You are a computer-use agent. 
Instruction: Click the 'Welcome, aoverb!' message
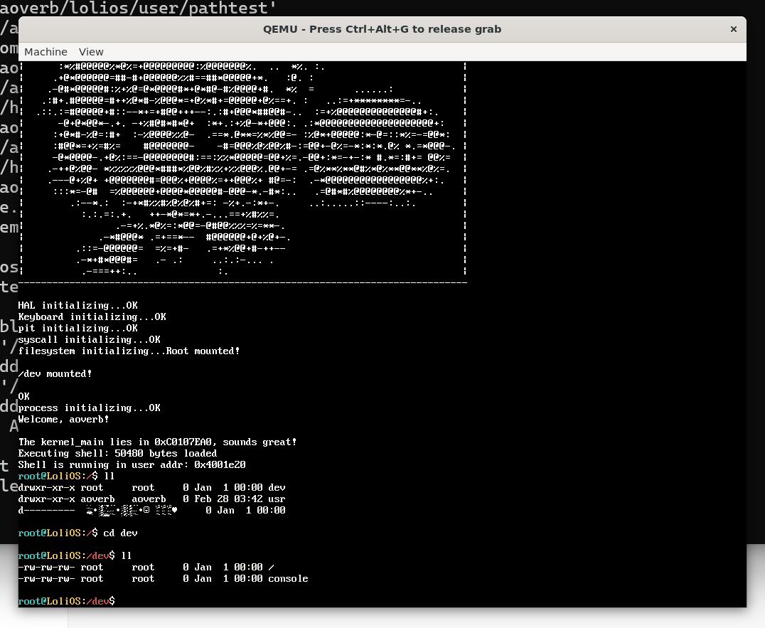[63, 420]
